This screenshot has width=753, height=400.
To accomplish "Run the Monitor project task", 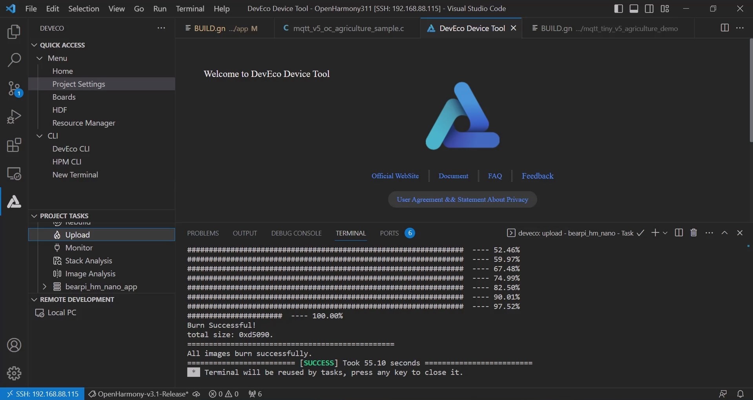I will [x=102, y=248].
